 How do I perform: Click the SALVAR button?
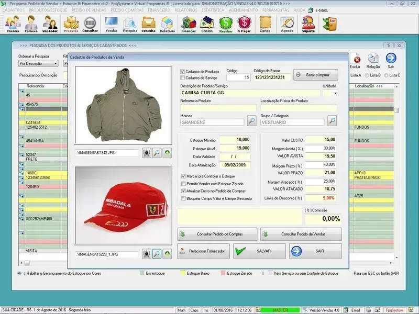click(259, 251)
